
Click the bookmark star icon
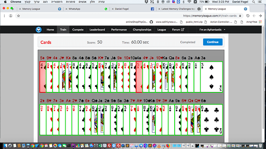pyautogui.click(x=19, y=16)
